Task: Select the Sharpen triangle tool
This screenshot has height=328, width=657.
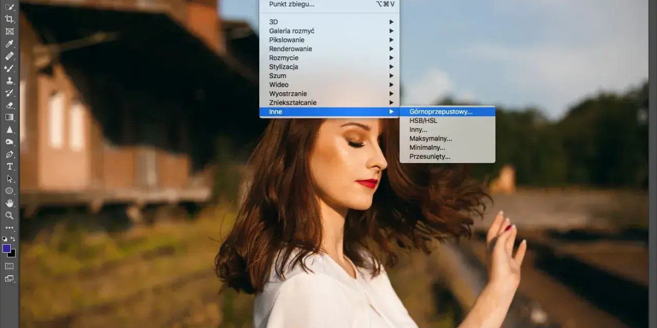Action: coord(9,130)
